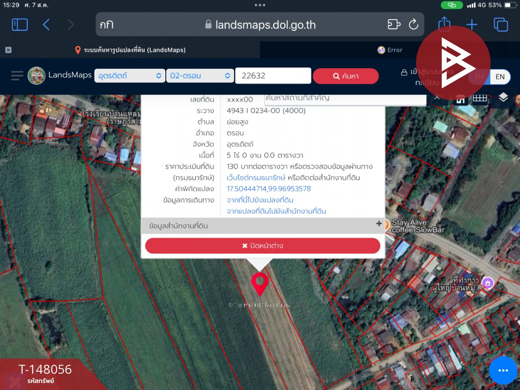Screen dimensions: 520x390
Task: Expand the ข้อมูลสำนักงานที่ดิน section
Action: (x=263, y=225)
